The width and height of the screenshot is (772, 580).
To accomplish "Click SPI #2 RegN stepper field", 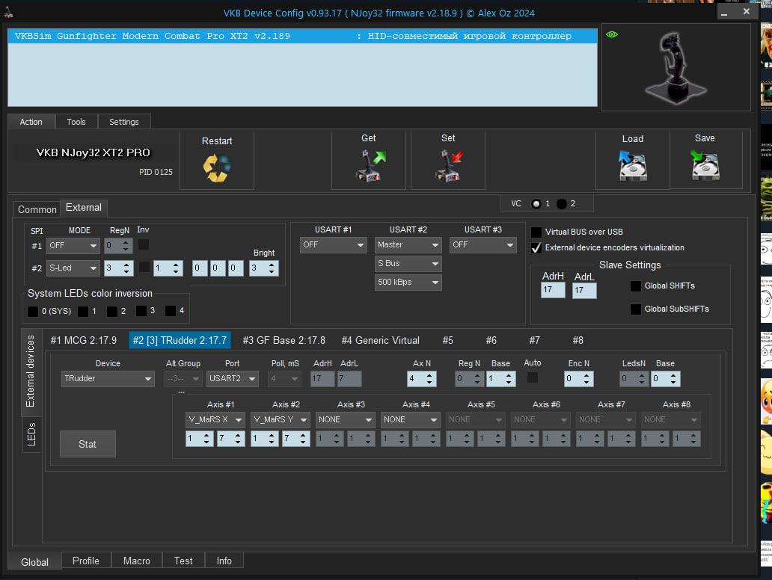I will 119,268.
